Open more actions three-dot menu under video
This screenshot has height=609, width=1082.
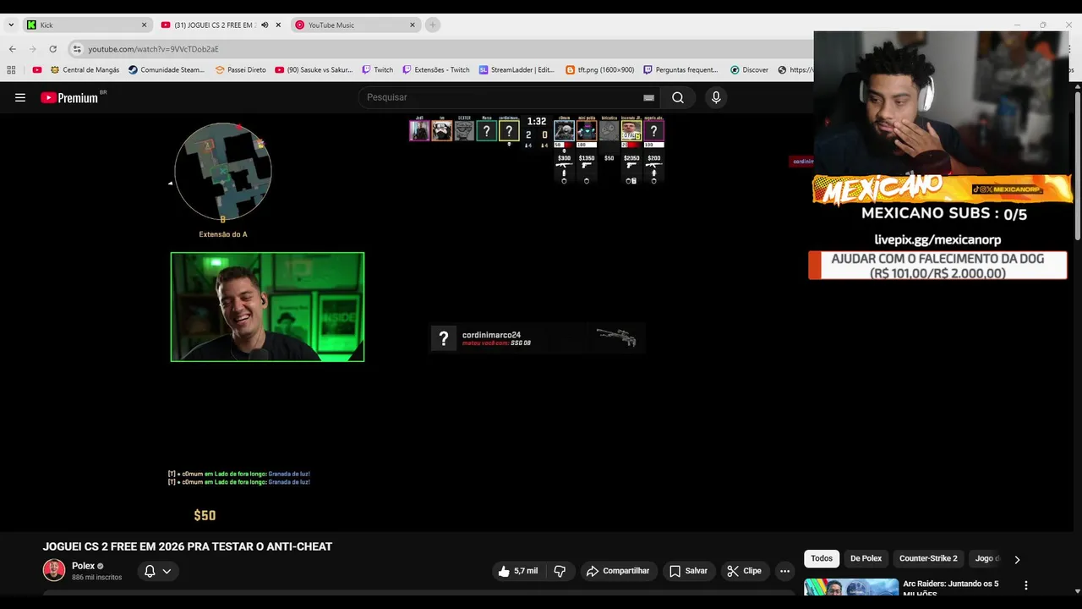[x=784, y=571]
